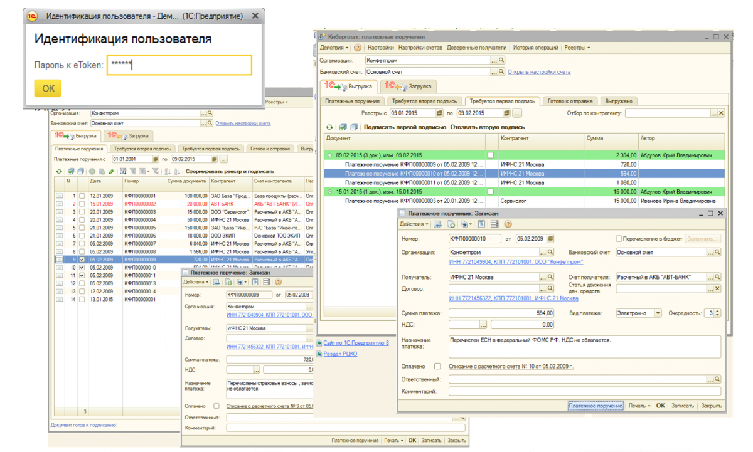Viewport: 753px width, 452px height.
Task: Open the 'Загрузка' tab in Киберплат window
Action: tap(409, 87)
